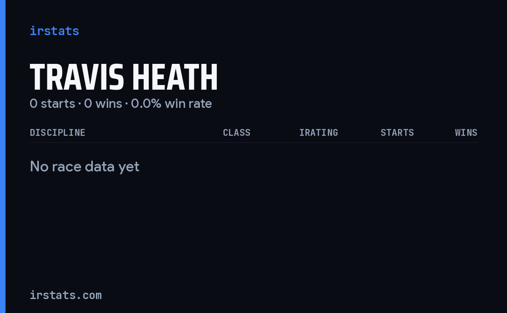
Task: Click the word "rate" in summary line
Action: click(201, 104)
